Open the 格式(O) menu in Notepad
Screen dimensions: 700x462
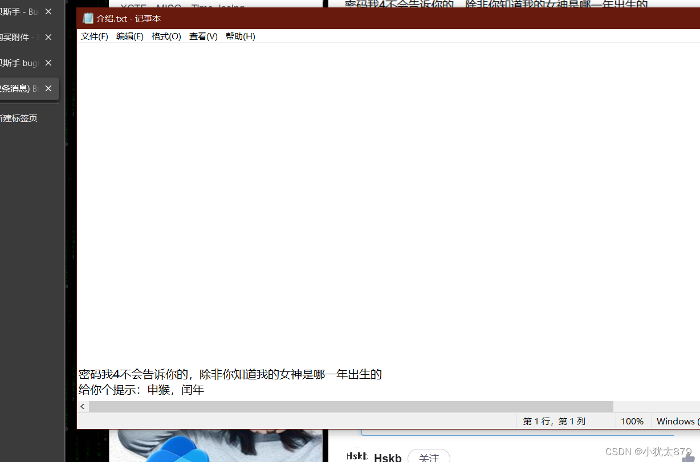[166, 36]
